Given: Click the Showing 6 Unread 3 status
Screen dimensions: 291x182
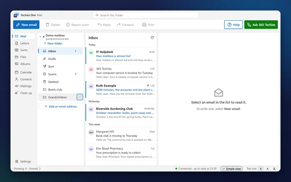Looking at the screenshot, I should [x=27, y=169].
